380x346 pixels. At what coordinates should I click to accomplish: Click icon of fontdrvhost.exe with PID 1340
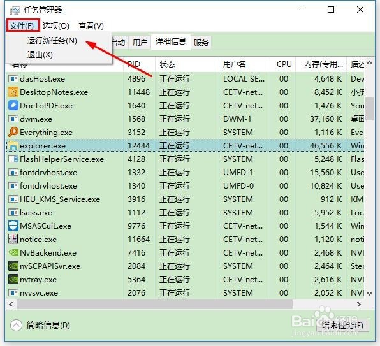(13, 185)
